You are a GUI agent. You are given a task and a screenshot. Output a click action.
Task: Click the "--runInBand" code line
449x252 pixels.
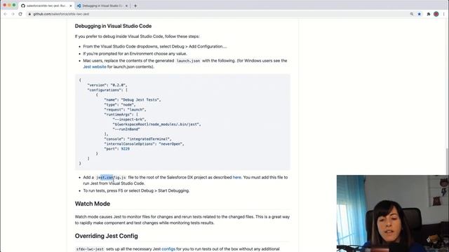pyautogui.click(x=126, y=129)
